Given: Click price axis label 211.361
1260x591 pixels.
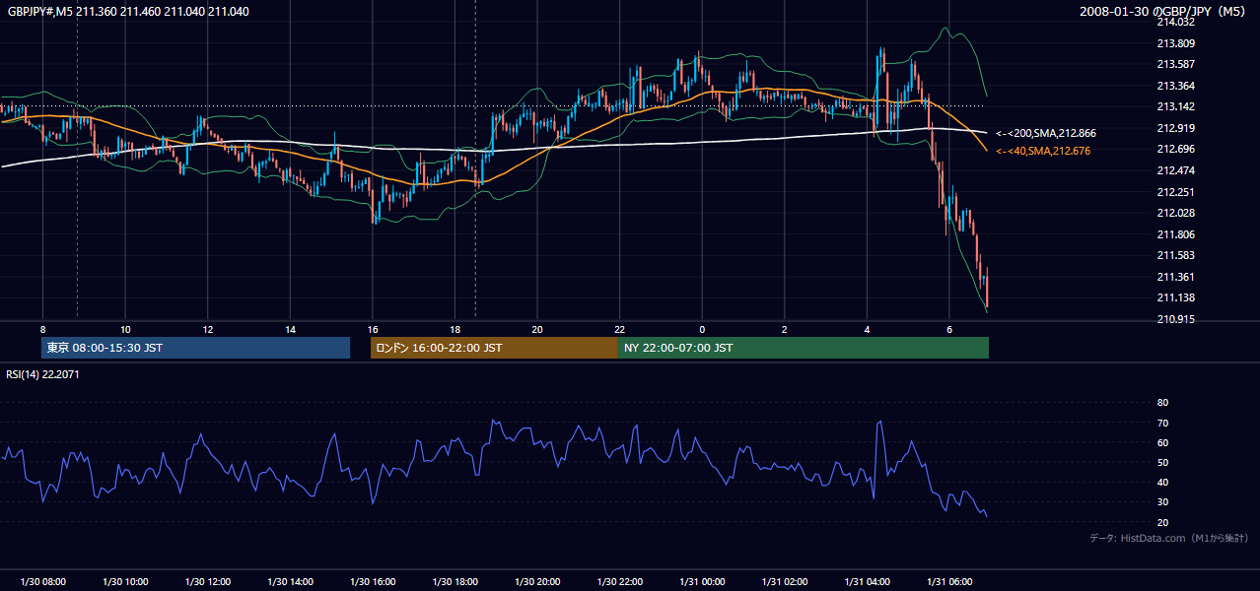Looking at the screenshot, I should click(x=1176, y=277).
